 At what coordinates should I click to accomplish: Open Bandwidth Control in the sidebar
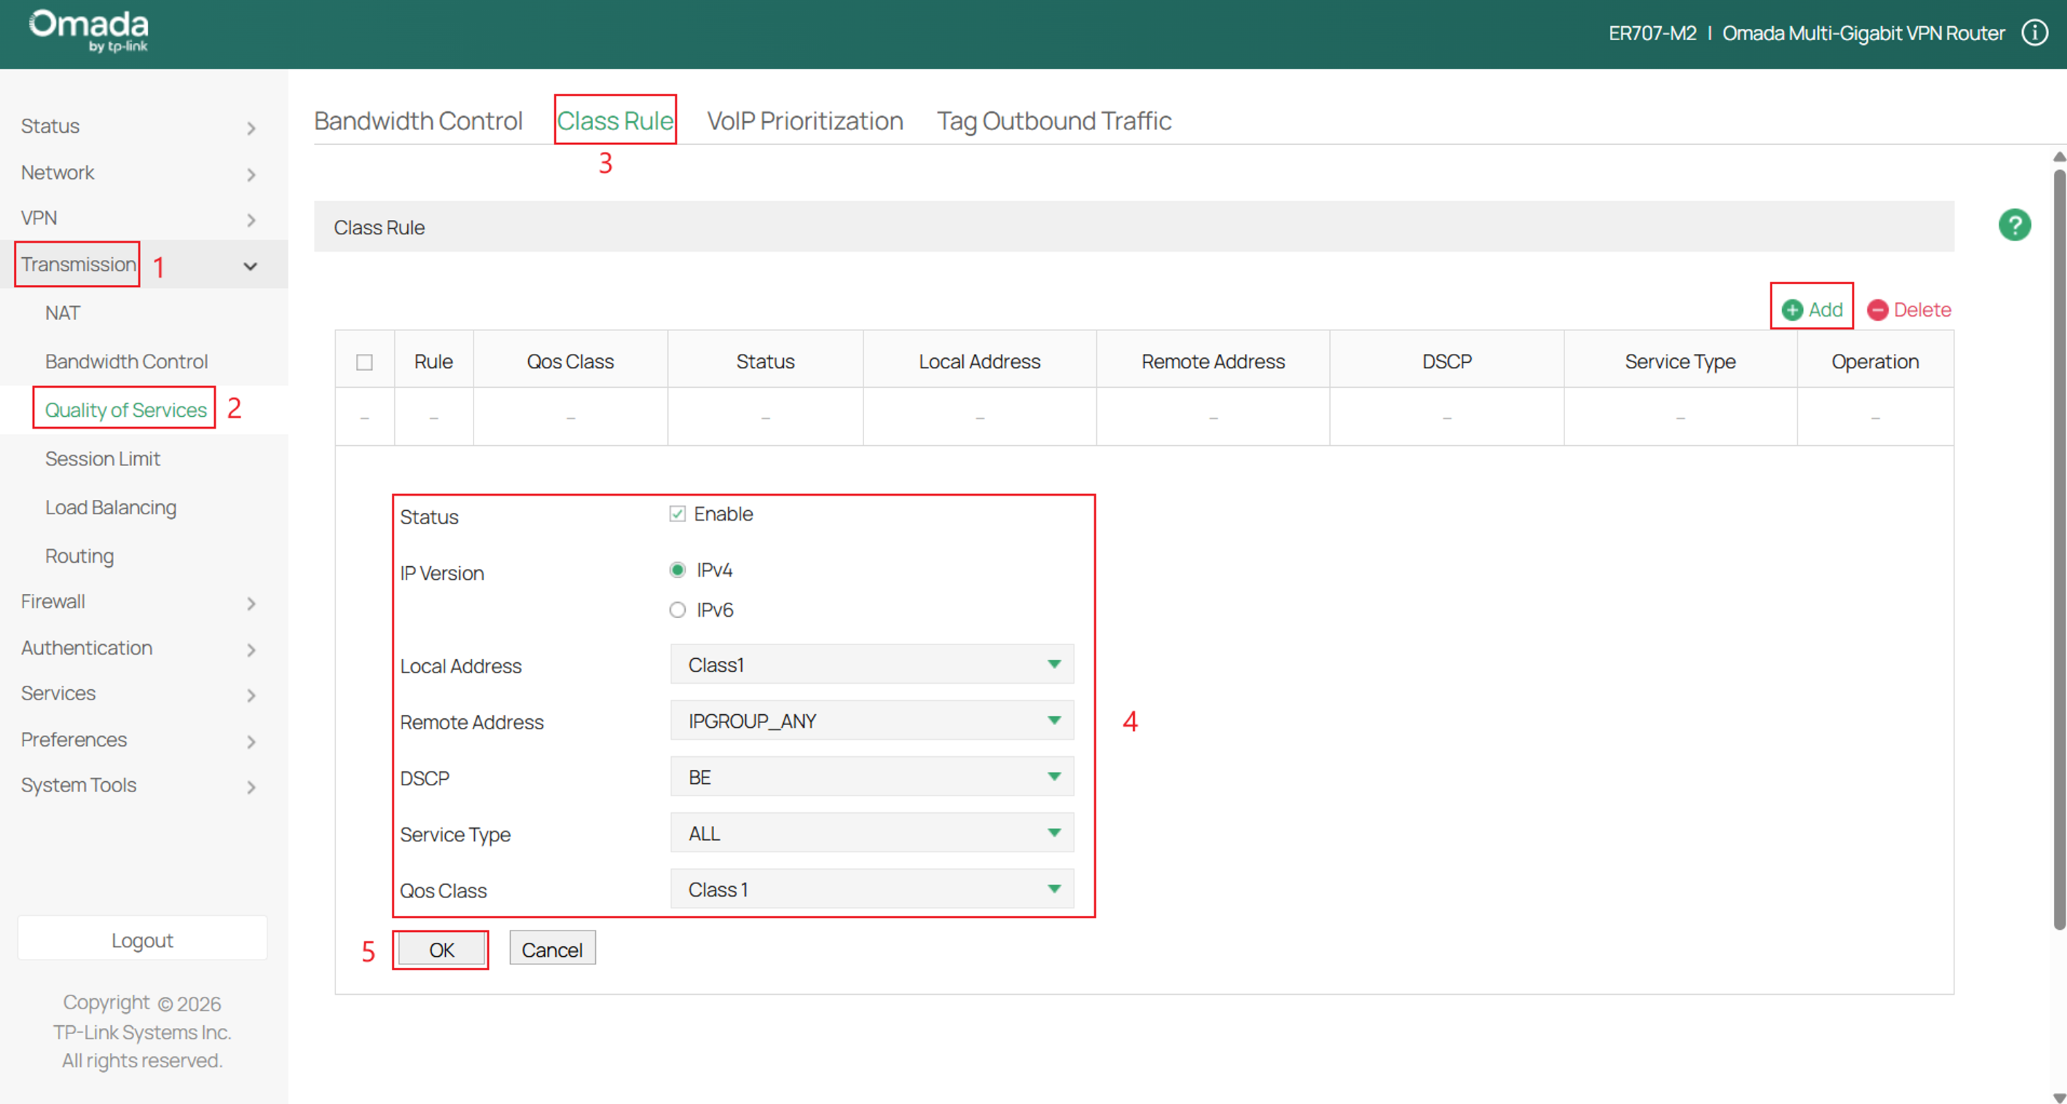127,362
